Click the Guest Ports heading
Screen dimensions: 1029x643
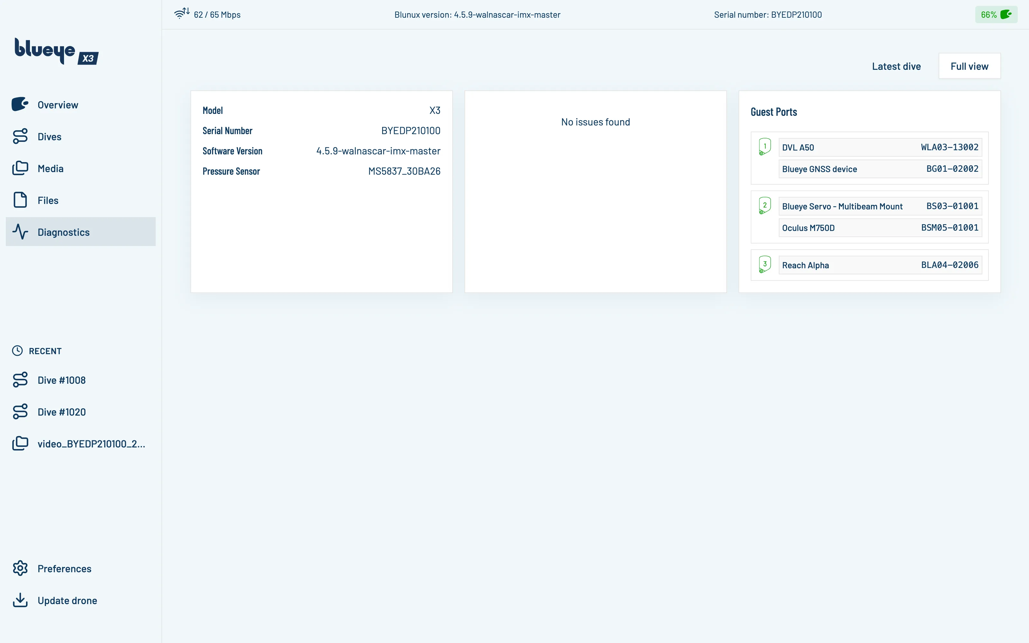(x=774, y=112)
